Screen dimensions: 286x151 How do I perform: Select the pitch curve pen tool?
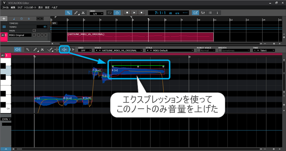50,49
